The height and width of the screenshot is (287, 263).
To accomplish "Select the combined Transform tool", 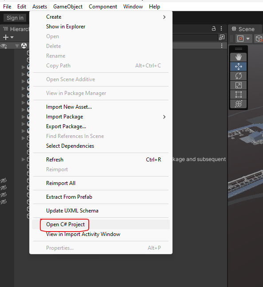I will (x=238, y=104).
